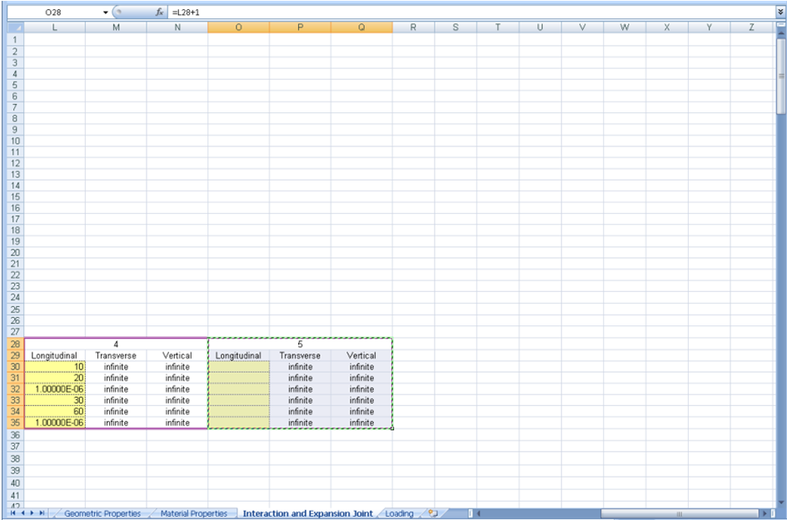Expand the formula bar

(780, 13)
